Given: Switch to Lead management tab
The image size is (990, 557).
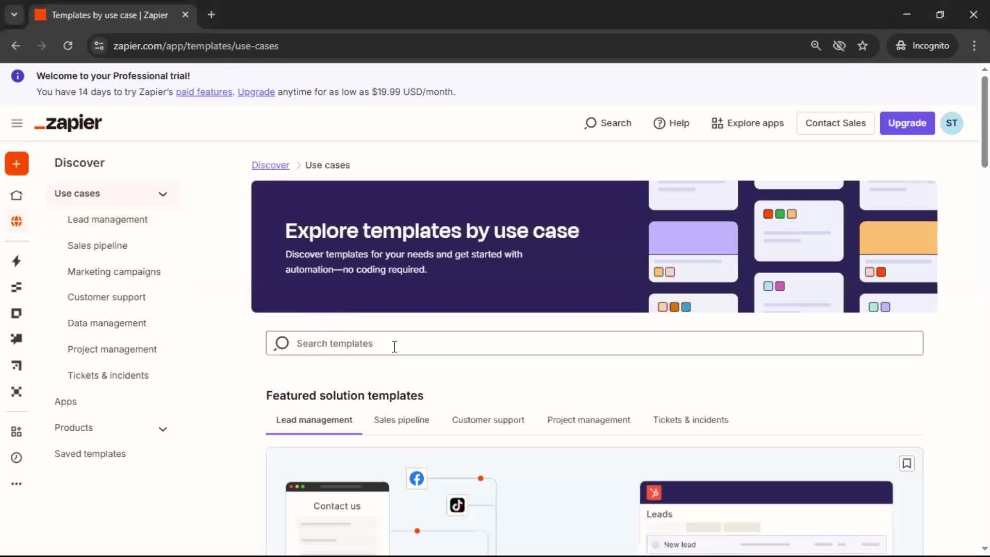Looking at the screenshot, I should click(314, 420).
